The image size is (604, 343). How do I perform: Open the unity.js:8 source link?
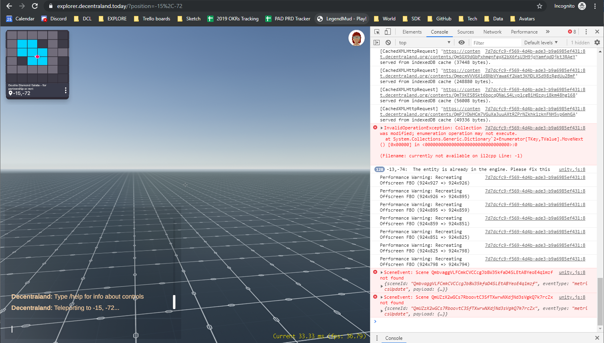click(x=572, y=169)
